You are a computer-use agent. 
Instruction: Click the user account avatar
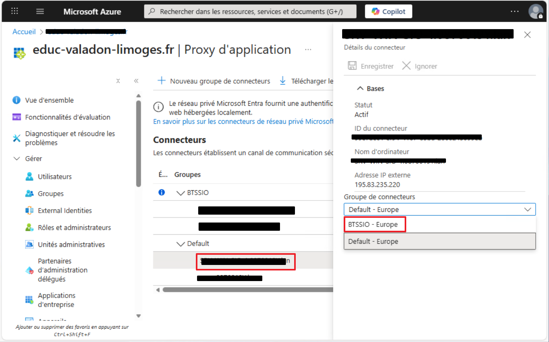tap(535, 11)
